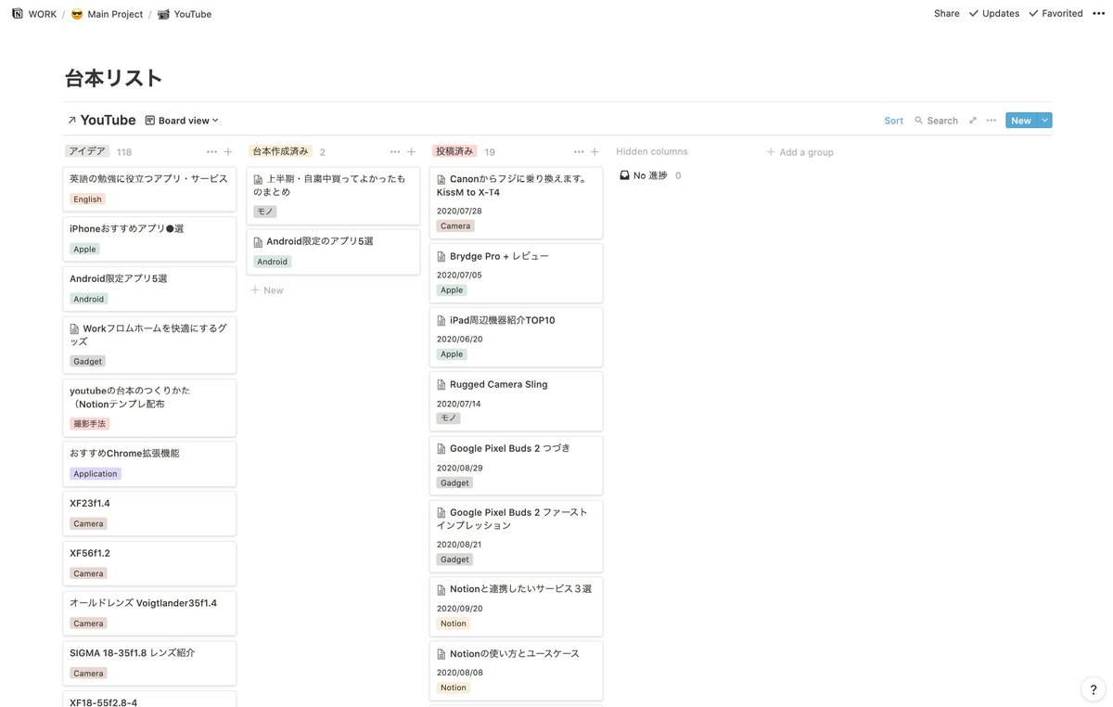Image resolution: width=1113 pixels, height=707 pixels.
Task: Open the Google Pixel Buds 2 ファーストインプレッション card
Action: [516, 536]
